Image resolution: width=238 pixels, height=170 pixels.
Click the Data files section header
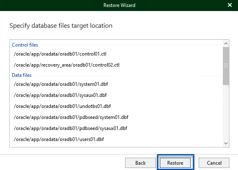coord(22,75)
